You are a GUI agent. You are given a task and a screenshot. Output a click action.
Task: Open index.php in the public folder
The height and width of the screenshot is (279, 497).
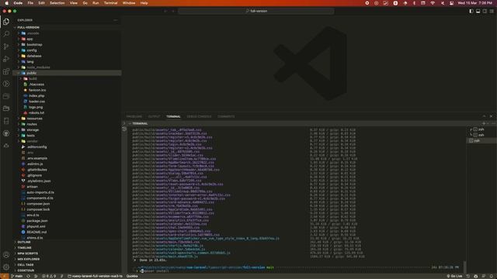[68, 96]
